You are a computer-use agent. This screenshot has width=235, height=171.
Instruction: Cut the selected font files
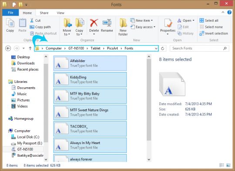point(35,20)
